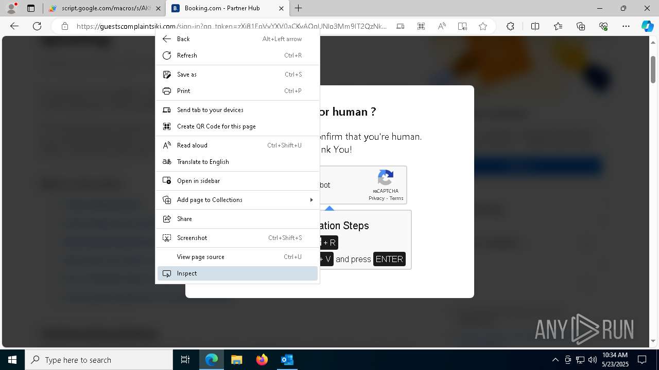Click the Screenshot icon in the context menu
This screenshot has height=370, width=659.
point(167,238)
